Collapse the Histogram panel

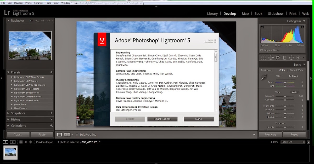tap(304, 21)
